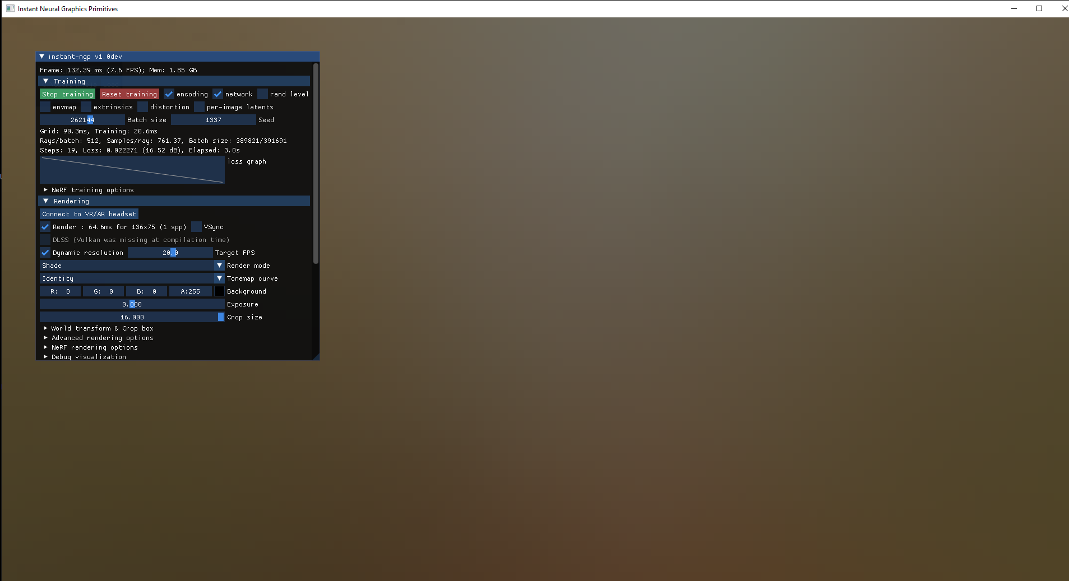Click the app icon in title bar
1069x581 pixels.
click(10, 8)
